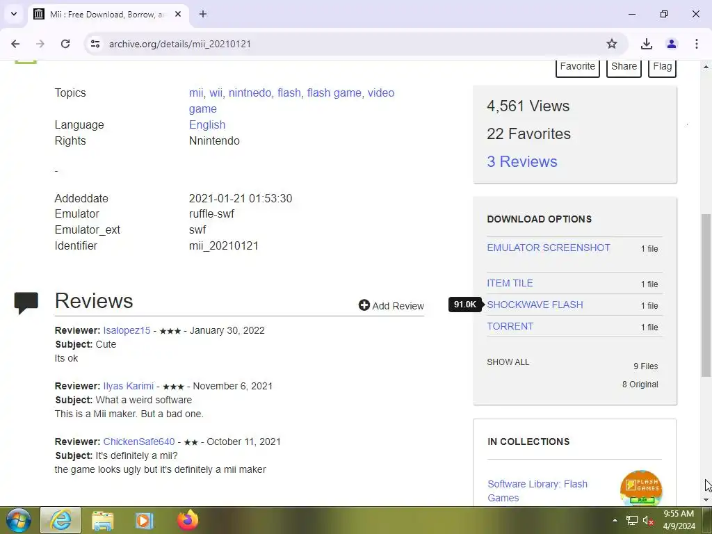Go back to previous page
This screenshot has width=712, height=534.
point(15,44)
